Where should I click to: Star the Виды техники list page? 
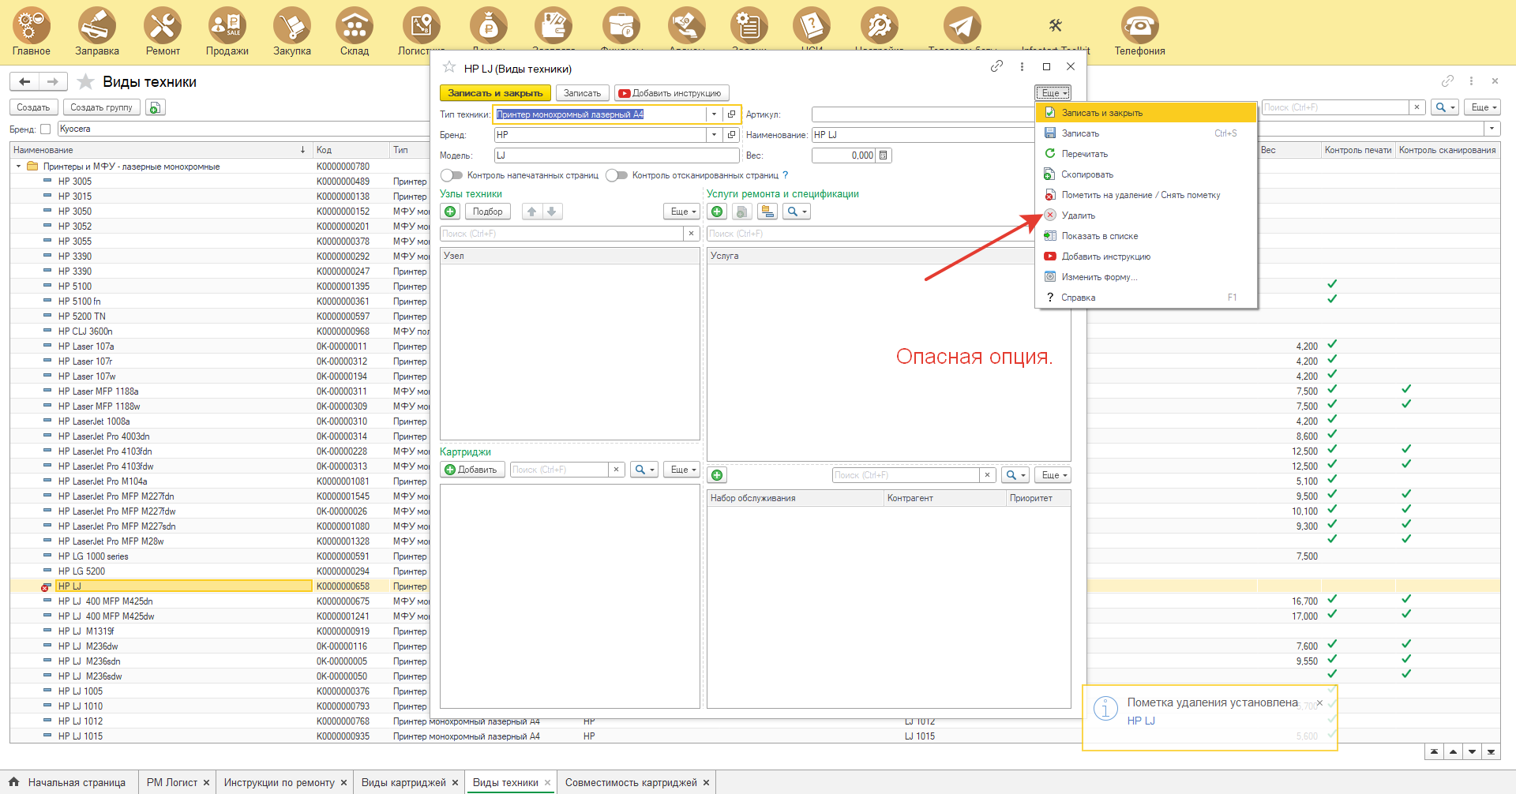86,81
